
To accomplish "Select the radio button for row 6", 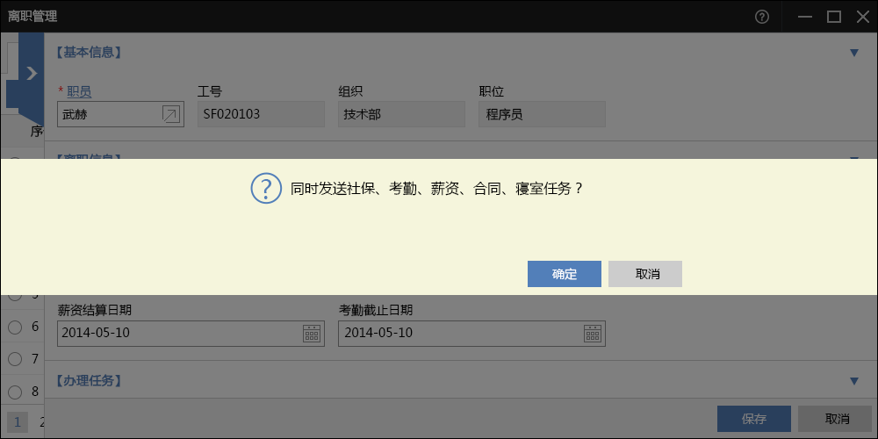I will (x=15, y=327).
